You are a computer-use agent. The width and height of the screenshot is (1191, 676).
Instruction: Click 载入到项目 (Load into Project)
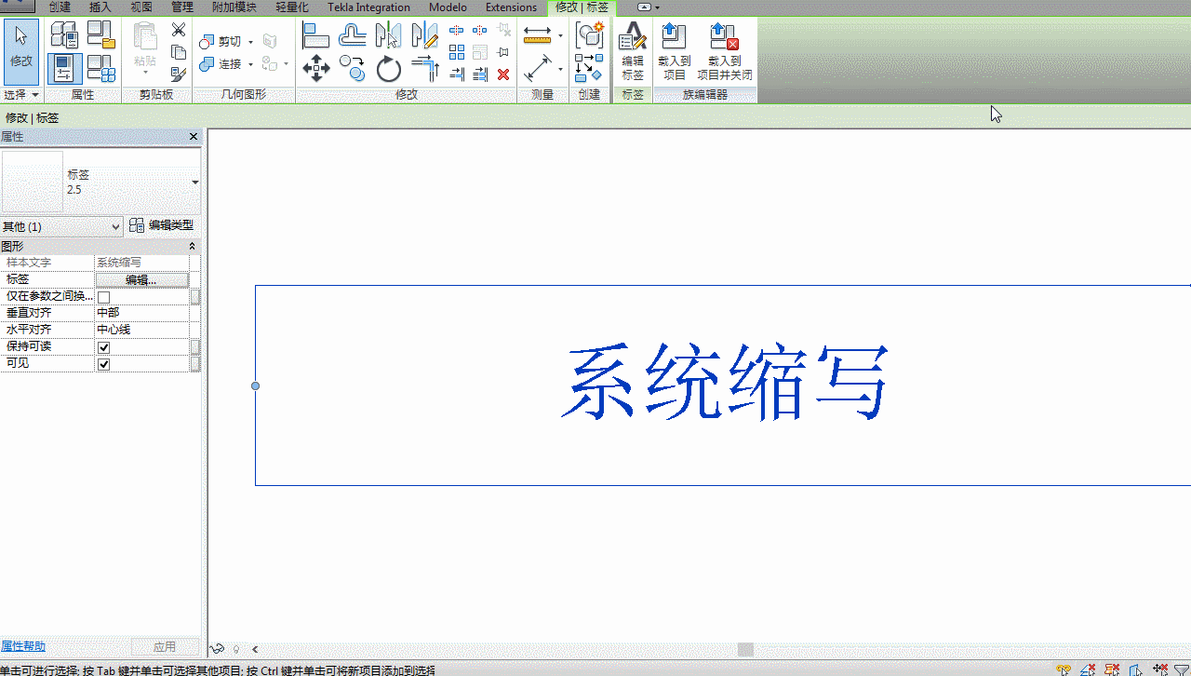click(x=675, y=51)
